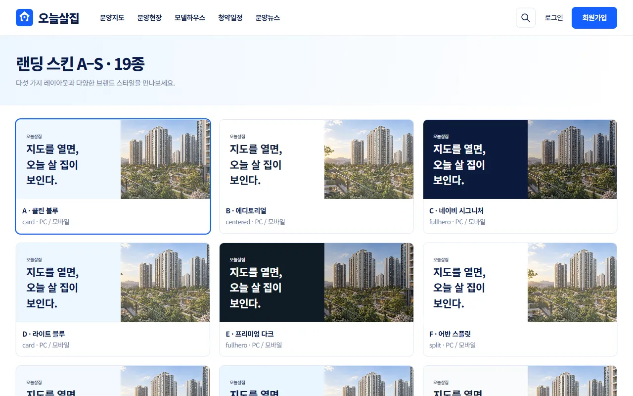Choose the C · 네이비 시그니처 skin preview

click(x=520, y=176)
